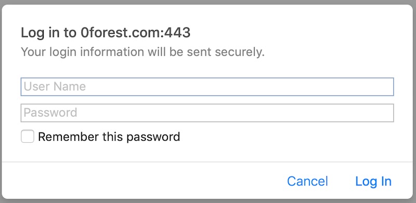Choose the blue Cancel link
This screenshot has height=203, width=416.
coord(307,181)
